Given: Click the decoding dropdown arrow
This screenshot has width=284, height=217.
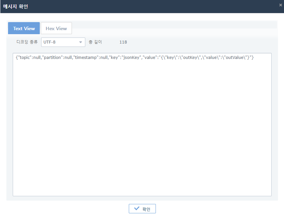Looking at the screenshot, I should (80, 42).
